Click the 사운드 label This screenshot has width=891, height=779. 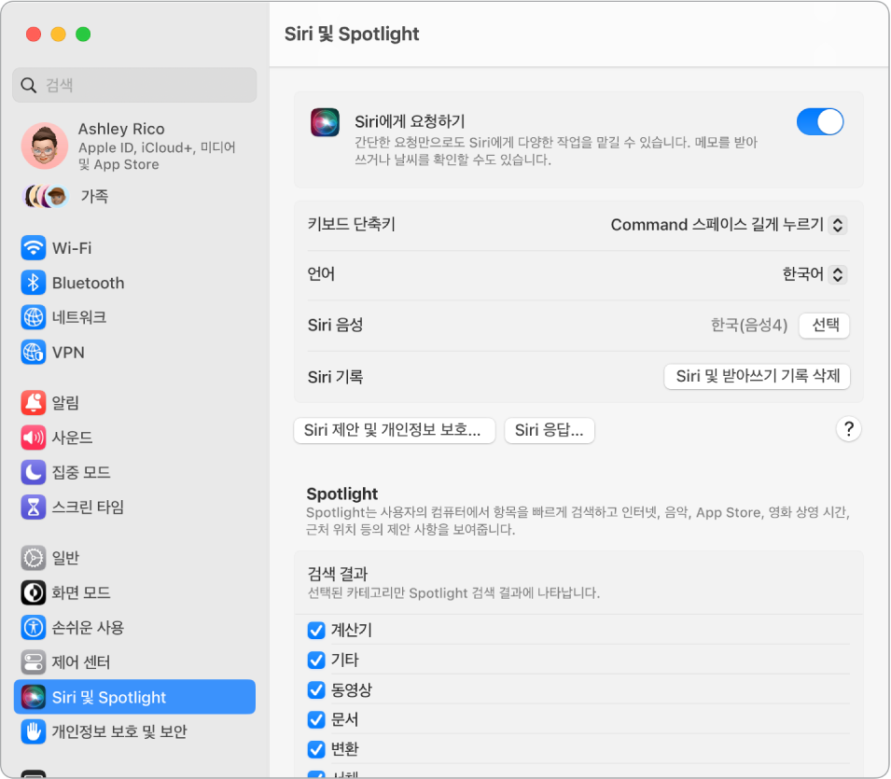pos(72,437)
